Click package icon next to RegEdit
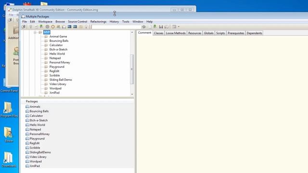 27,143
